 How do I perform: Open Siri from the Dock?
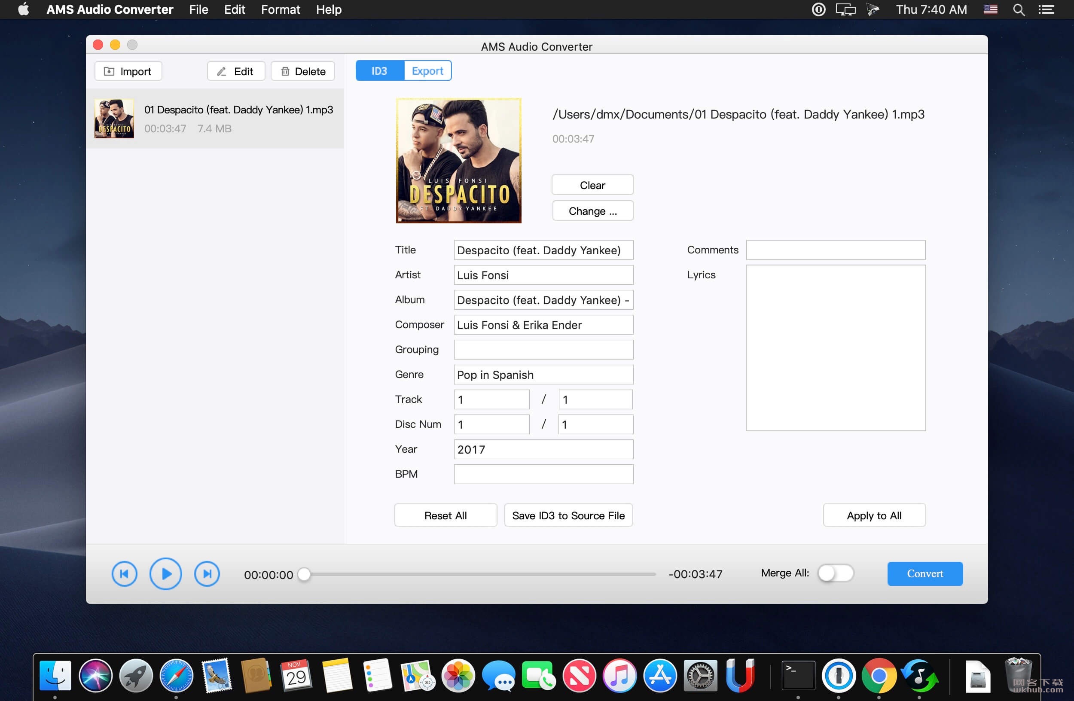[95, 675]
